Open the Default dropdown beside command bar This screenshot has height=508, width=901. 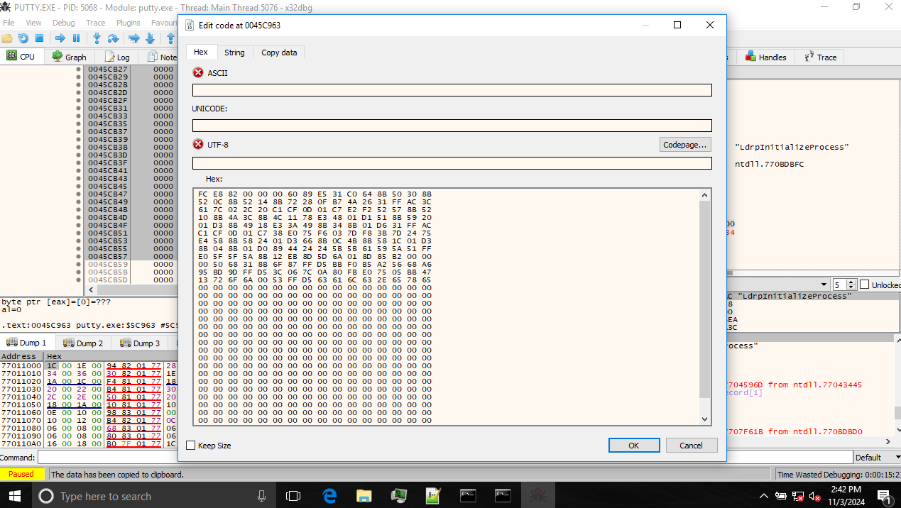pos(877,458)
